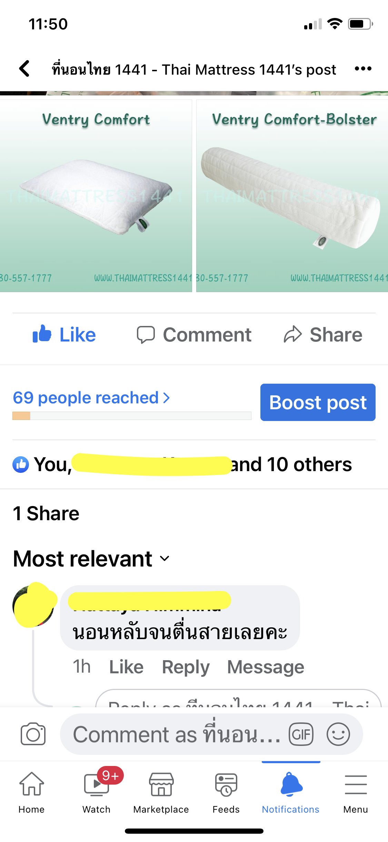Open the three-dot post options menu

pos(363,68)
